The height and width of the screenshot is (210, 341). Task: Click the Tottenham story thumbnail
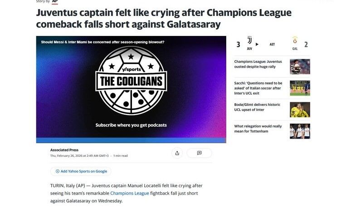(300, 131)
